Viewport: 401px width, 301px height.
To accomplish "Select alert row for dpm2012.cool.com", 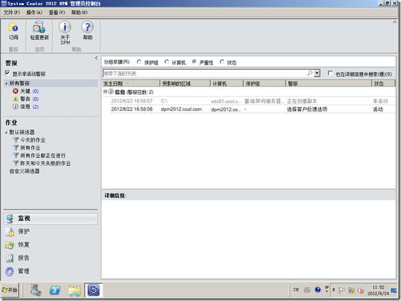I will click(x=253, y=109).
